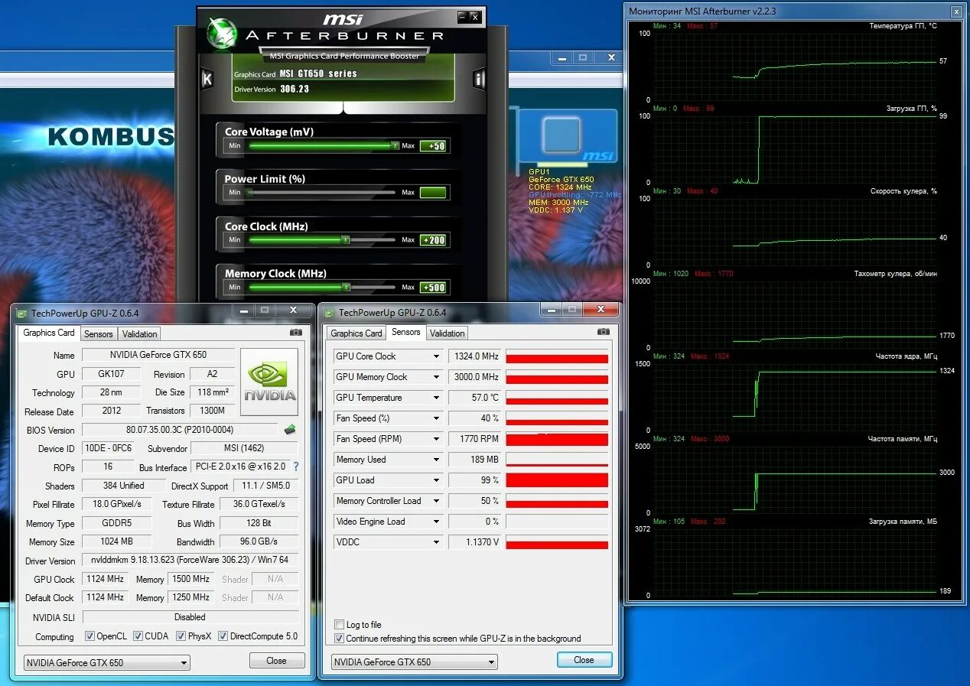Open Validation tab in right GPU-Z window
Screen dimensions: 970x686
[x=447, y=333]
